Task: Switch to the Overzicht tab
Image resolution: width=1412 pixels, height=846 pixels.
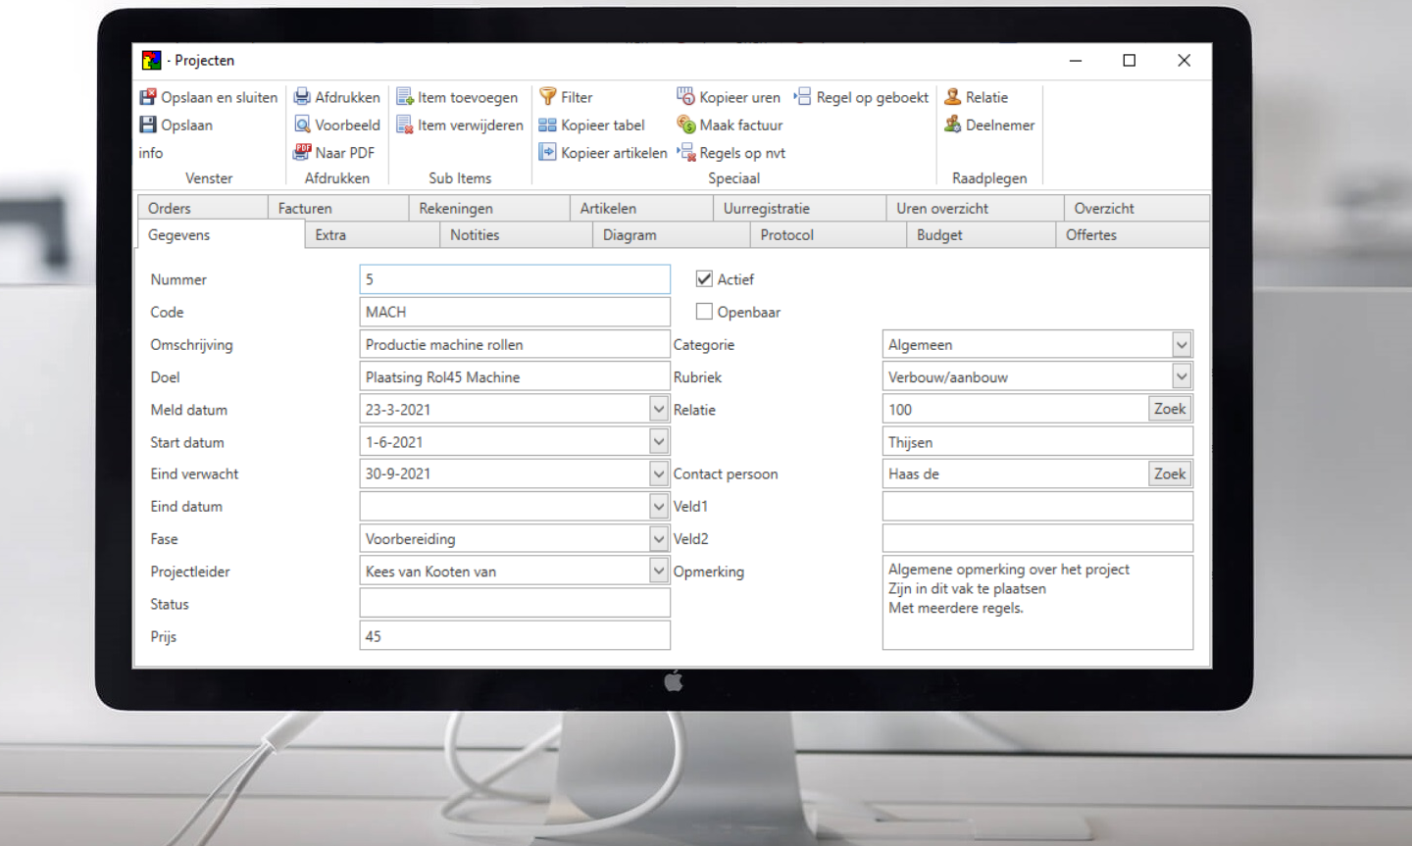Action: [1136, 208]
